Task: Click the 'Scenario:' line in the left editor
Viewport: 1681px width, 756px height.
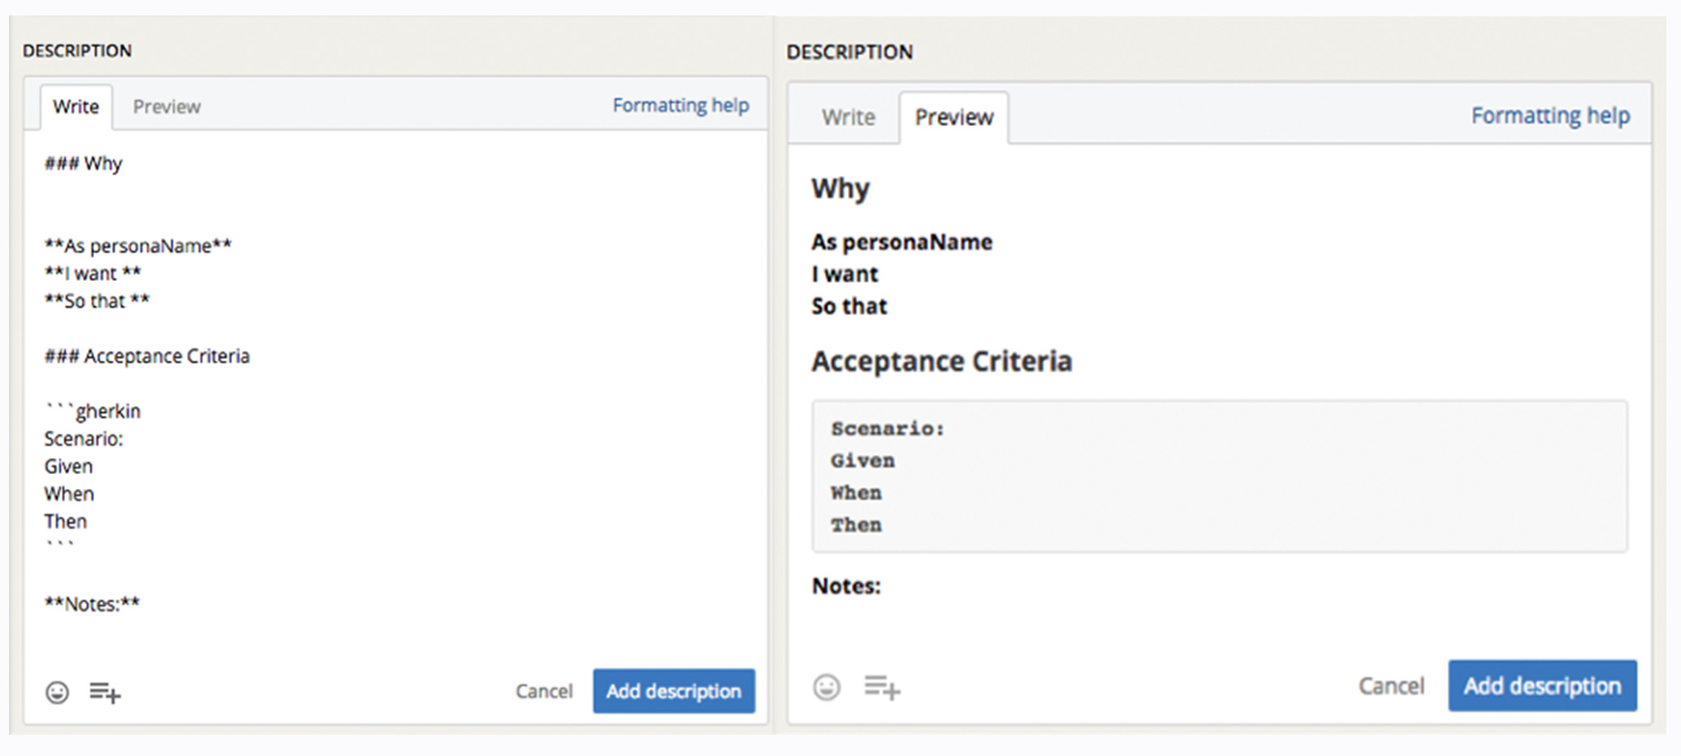Action: point(84,438)
